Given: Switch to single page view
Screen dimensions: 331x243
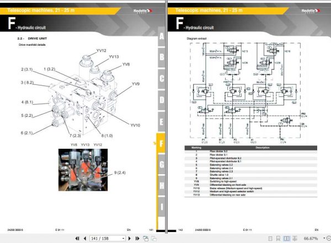Looking at the screenshot, I should click(x=270, y=239).
